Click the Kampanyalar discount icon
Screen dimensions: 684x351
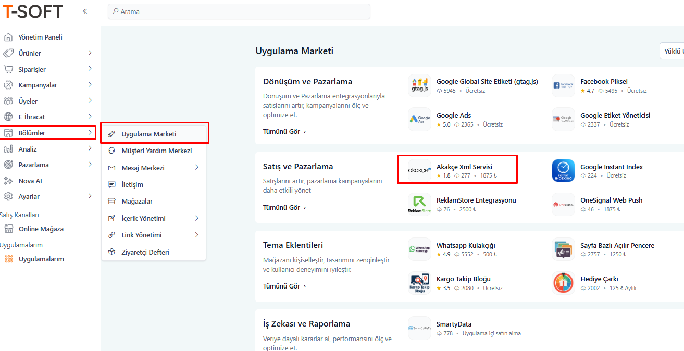pyautogui.click(x=8, y=85)
